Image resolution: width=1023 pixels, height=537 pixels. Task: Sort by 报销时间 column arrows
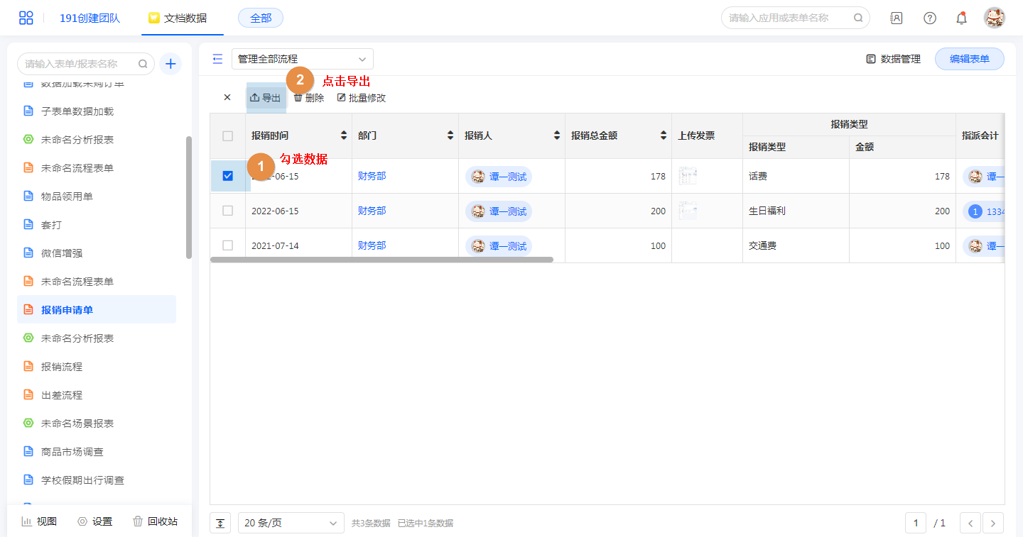coord(345,135)
